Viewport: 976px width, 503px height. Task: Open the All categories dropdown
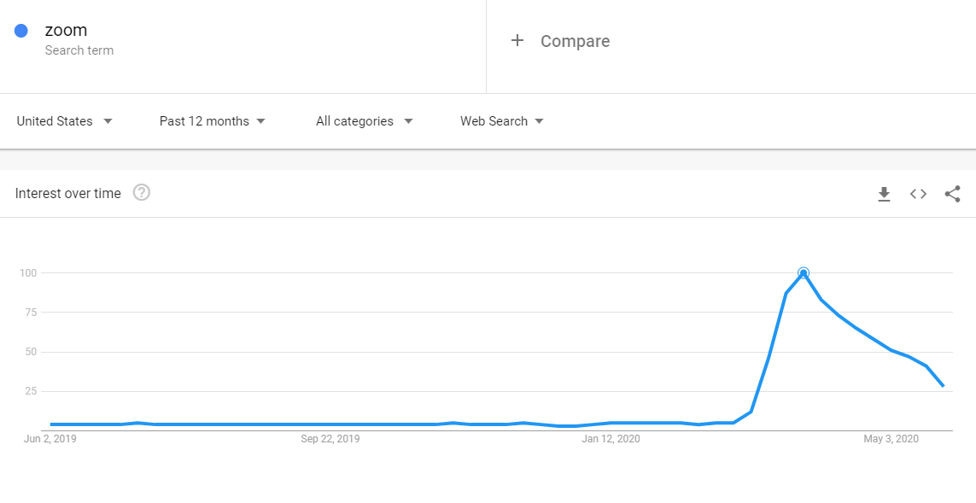(364, 121)
